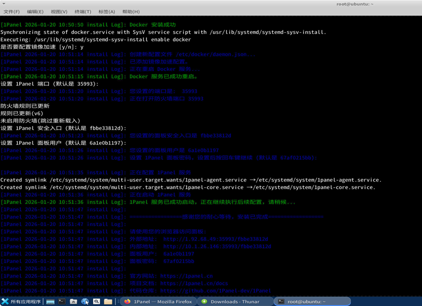Launch the web browser globe icon
Viewport: 422px width, 306px height.
pyautogui.click(x=85, y=302)
